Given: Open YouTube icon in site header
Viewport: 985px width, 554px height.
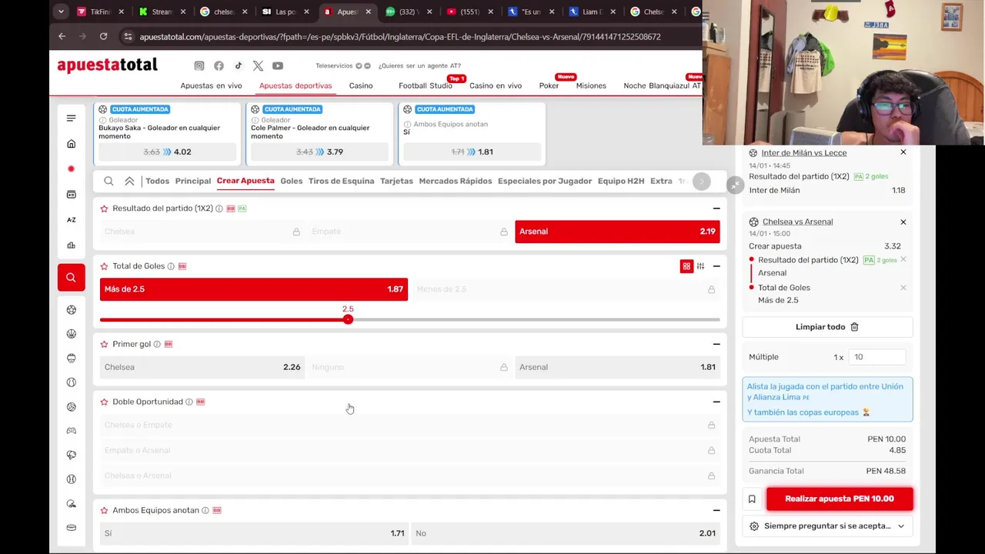Looking at the screenshot, I should 278,66.
